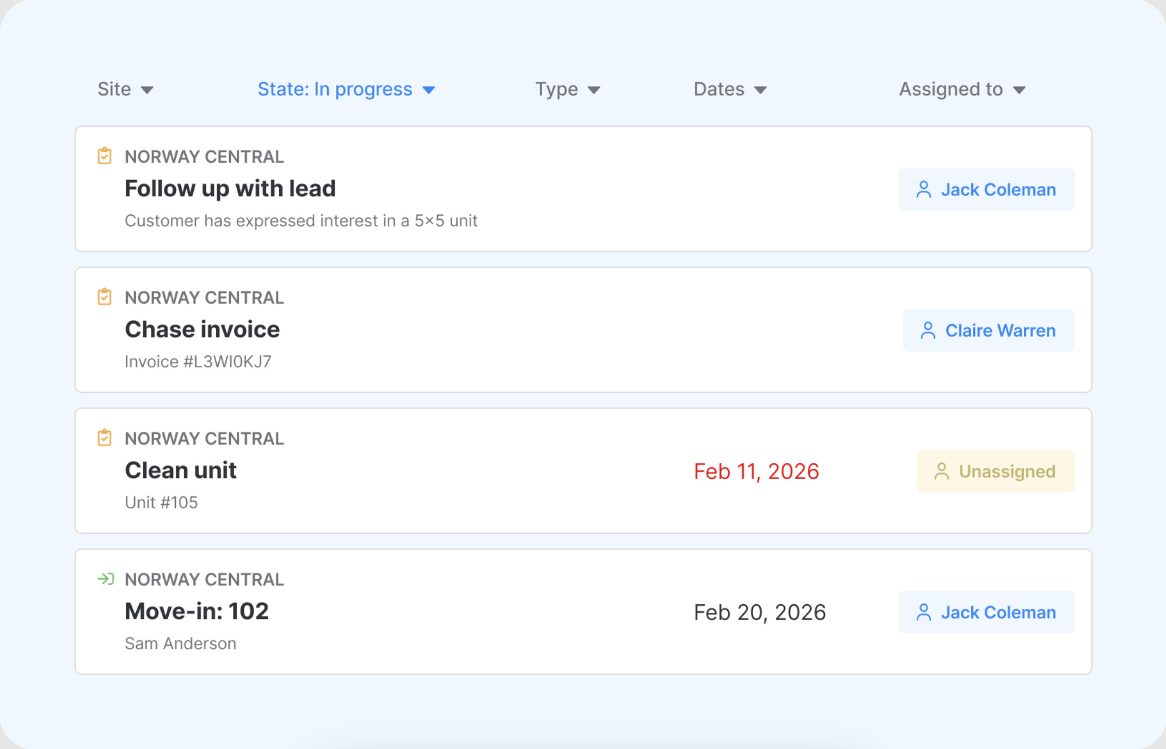
Task: Select the Move-in: 102 task for Sam Anderson
Action: pyautogui.click(x=435, y=612)
